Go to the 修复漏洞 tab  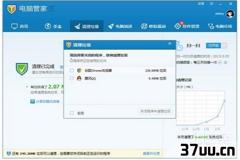[x=154, y=26]
